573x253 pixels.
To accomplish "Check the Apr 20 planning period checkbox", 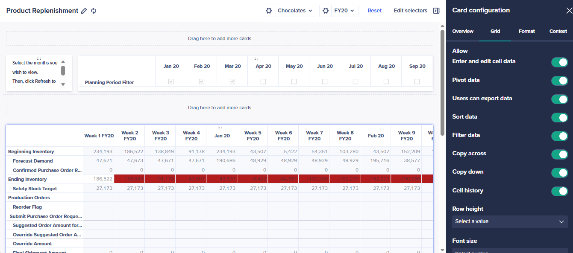I will 263,81.
